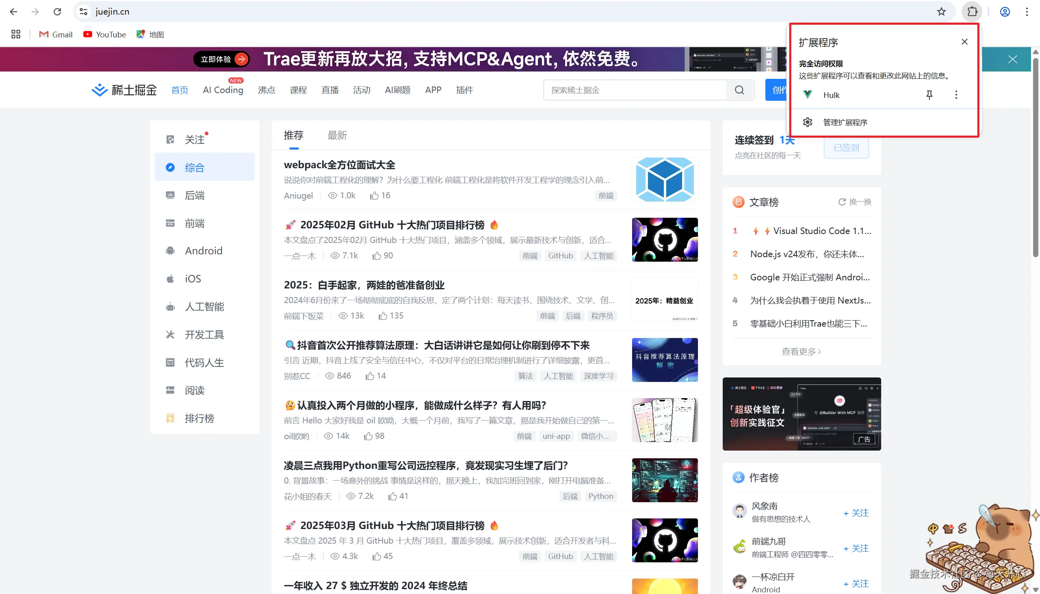Click the 立即体验 banner button
Image resolution: width=1040 pixels, height=594 pixels.
click(222, 59)
